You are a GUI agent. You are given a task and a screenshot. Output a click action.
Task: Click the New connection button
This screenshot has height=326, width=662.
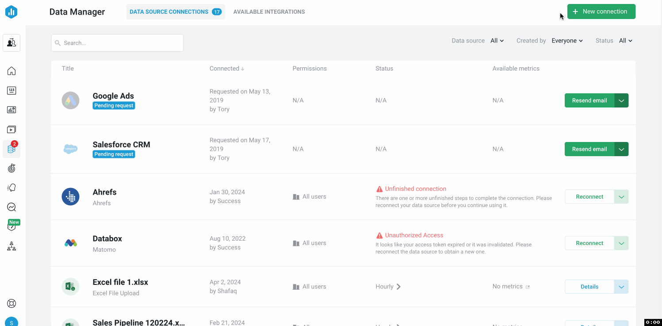[601, 12]
